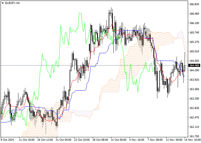Viewport: 201px width, 143px height.
Task: Select the EURJPY,H4 chart title
Action: (x=12, y=3)
